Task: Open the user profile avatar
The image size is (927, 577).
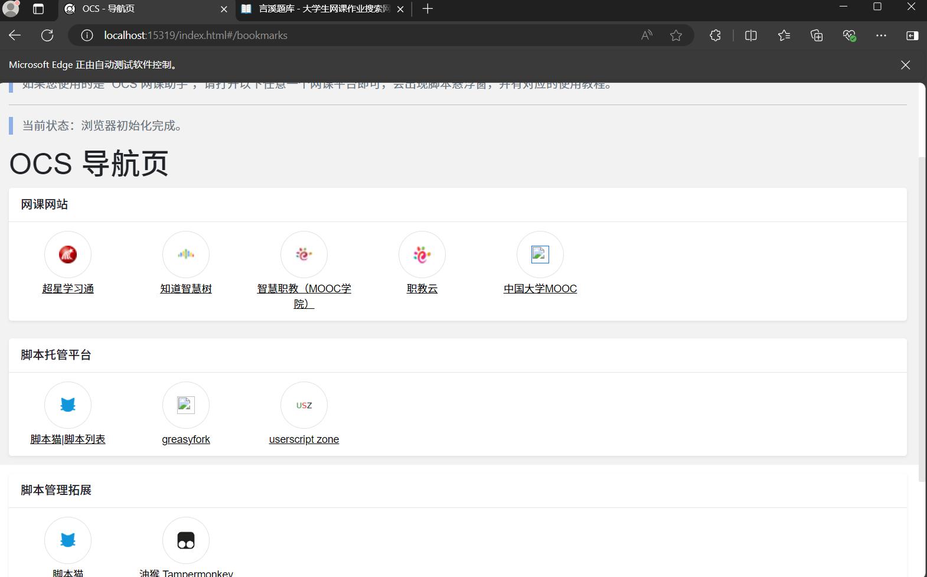Action: point(11,8)
